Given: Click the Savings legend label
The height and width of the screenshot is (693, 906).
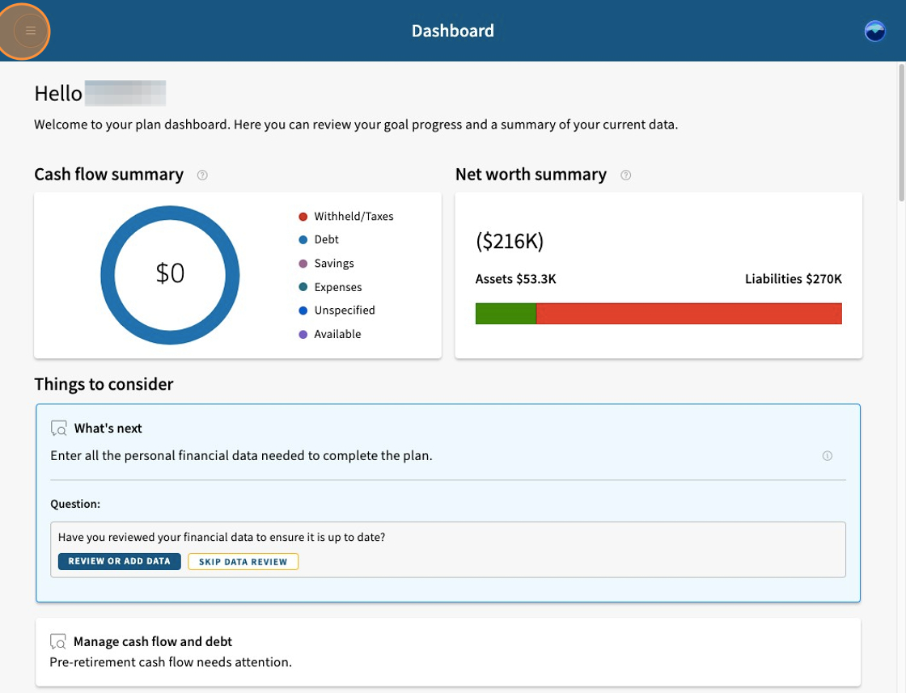Looking at the screenshot, I should tap(334, 264).
